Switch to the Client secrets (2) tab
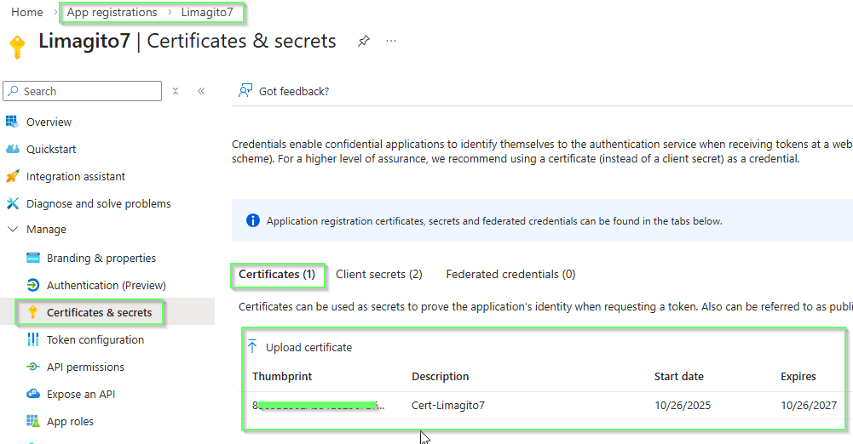 378,274
